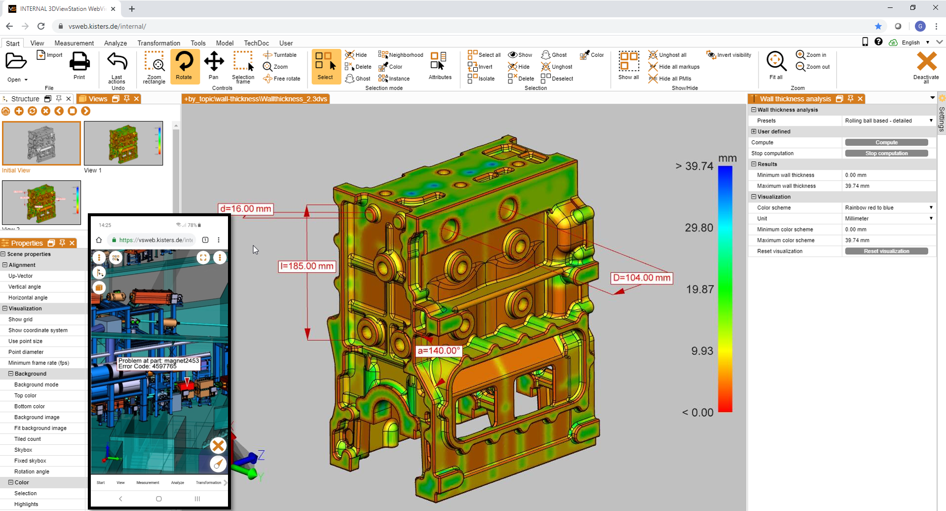
Task: Click the Reset visualization button
Action: (886, 251)
